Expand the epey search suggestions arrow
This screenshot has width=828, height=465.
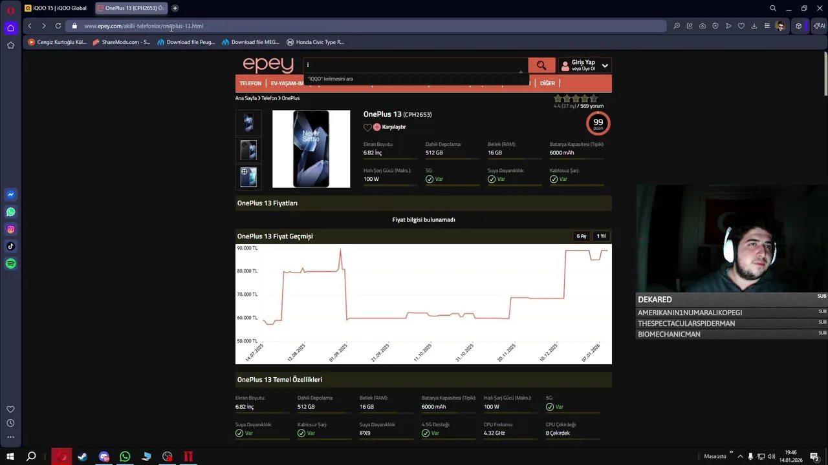tap(521, 72)
